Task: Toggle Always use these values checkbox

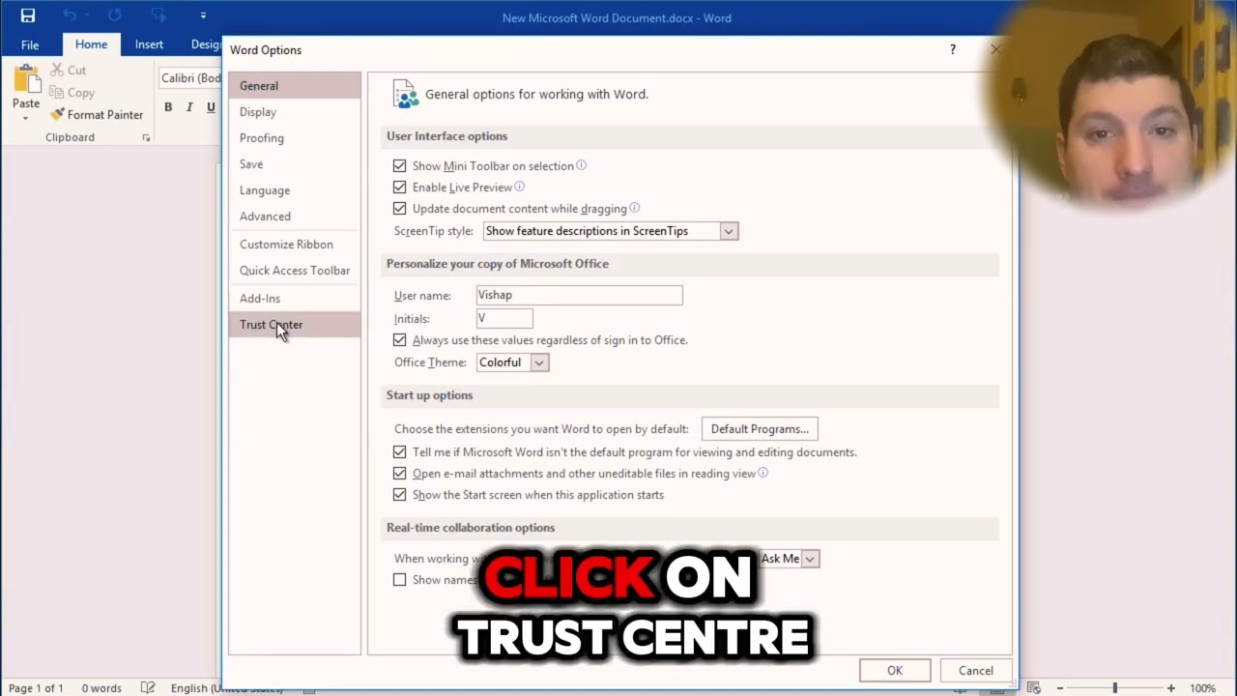Action: [x=399, y=340]
